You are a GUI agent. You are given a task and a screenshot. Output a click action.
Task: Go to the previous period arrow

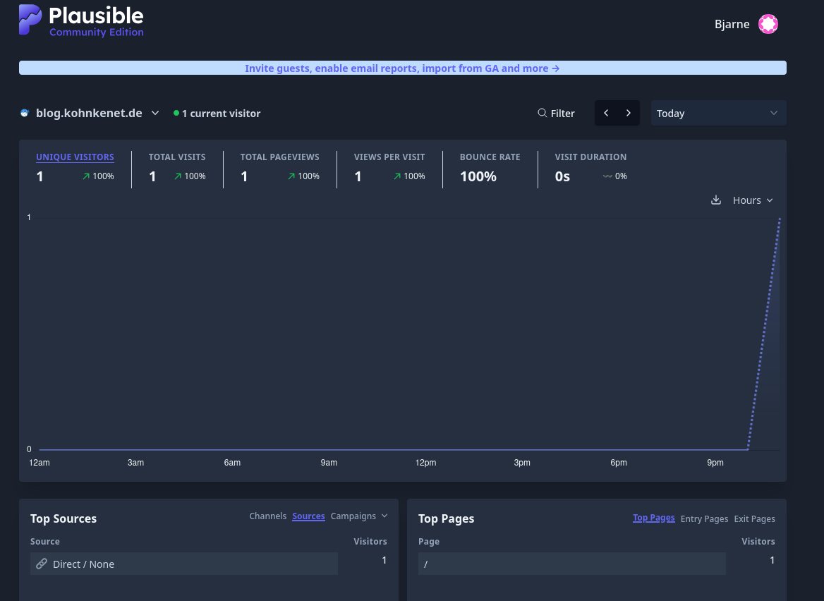(x=606, y=113)
